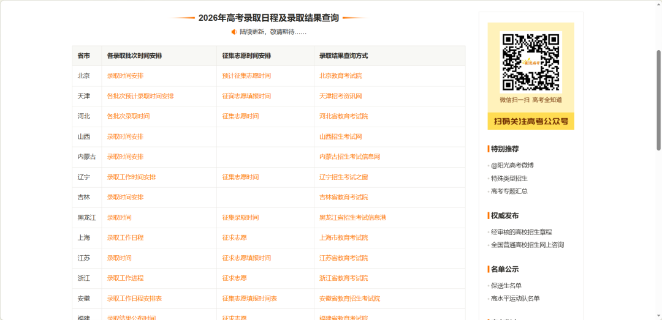Click 特别推荐 section heading

coord(505,149)
